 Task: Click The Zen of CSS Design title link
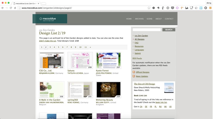pyautogui.click(x=144, y=84)
